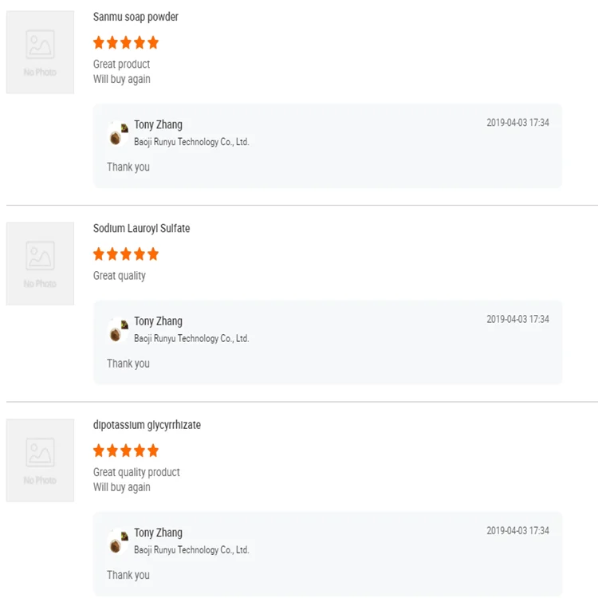Click the No Photo placeholder beside dipotassium glycyrrhizate
Viewport: 598px width, 598px height.
coord(40,460)
